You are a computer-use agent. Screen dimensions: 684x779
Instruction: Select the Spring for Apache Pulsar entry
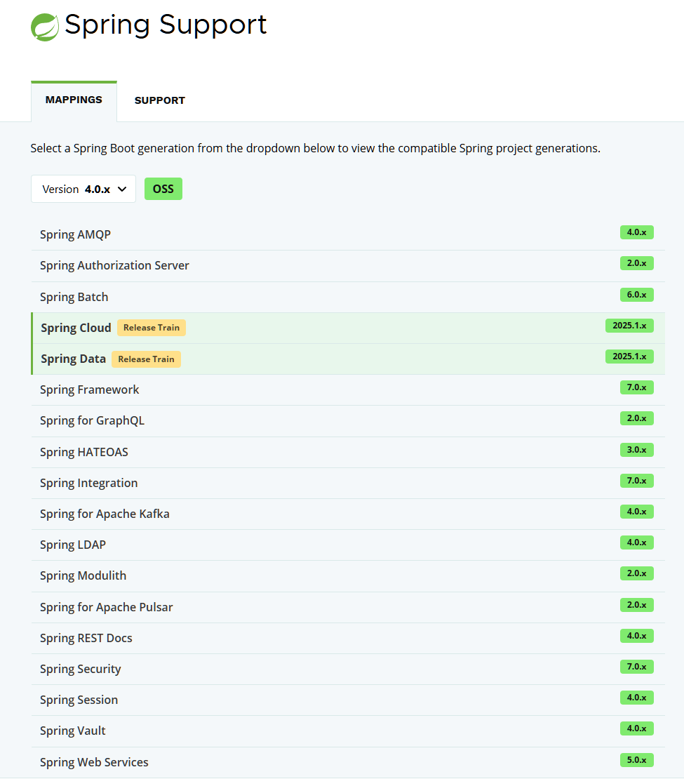(348, 607)
